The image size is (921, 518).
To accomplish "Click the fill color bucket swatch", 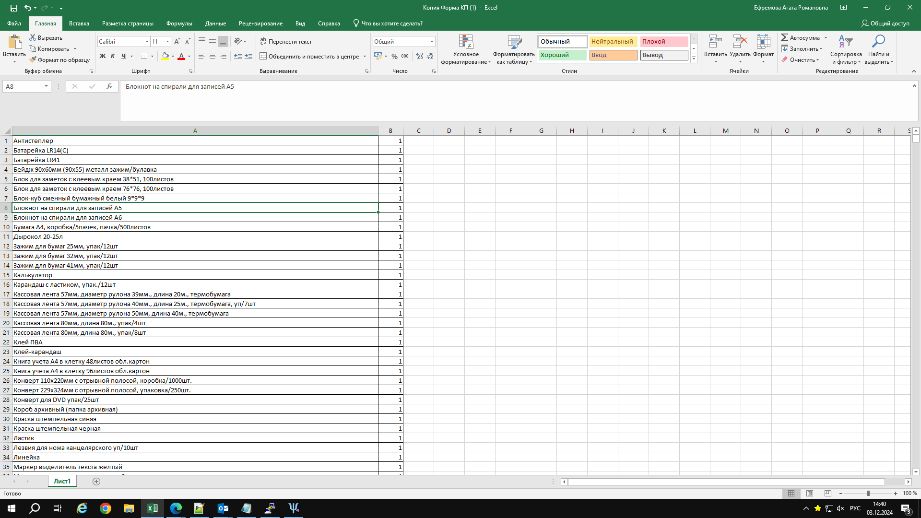I will [165, 57].
